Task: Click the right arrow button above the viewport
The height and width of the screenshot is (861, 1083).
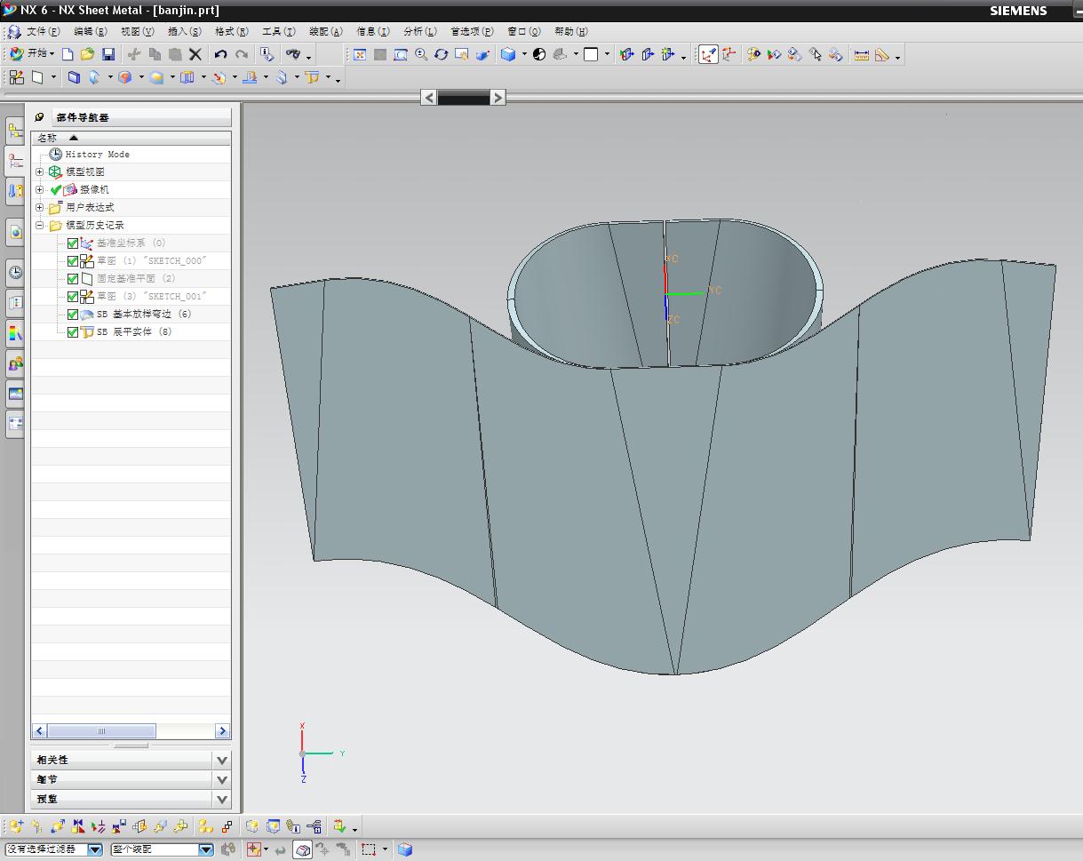Action: [x=498, y=98]
